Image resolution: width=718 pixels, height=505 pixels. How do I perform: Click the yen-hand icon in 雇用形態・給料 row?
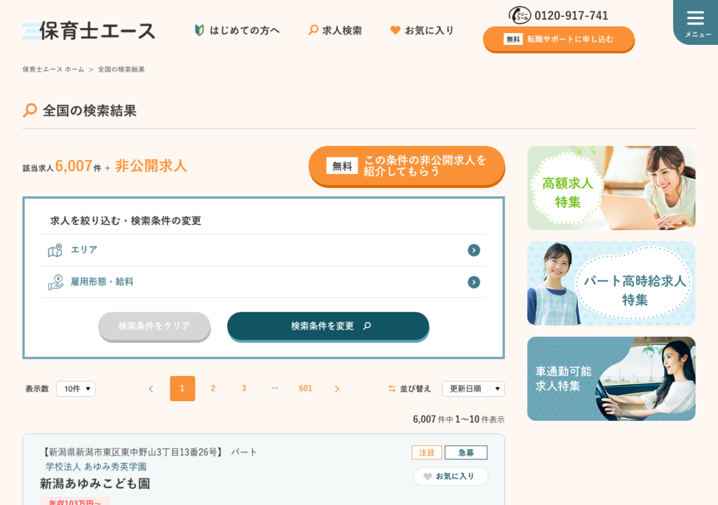55,282
